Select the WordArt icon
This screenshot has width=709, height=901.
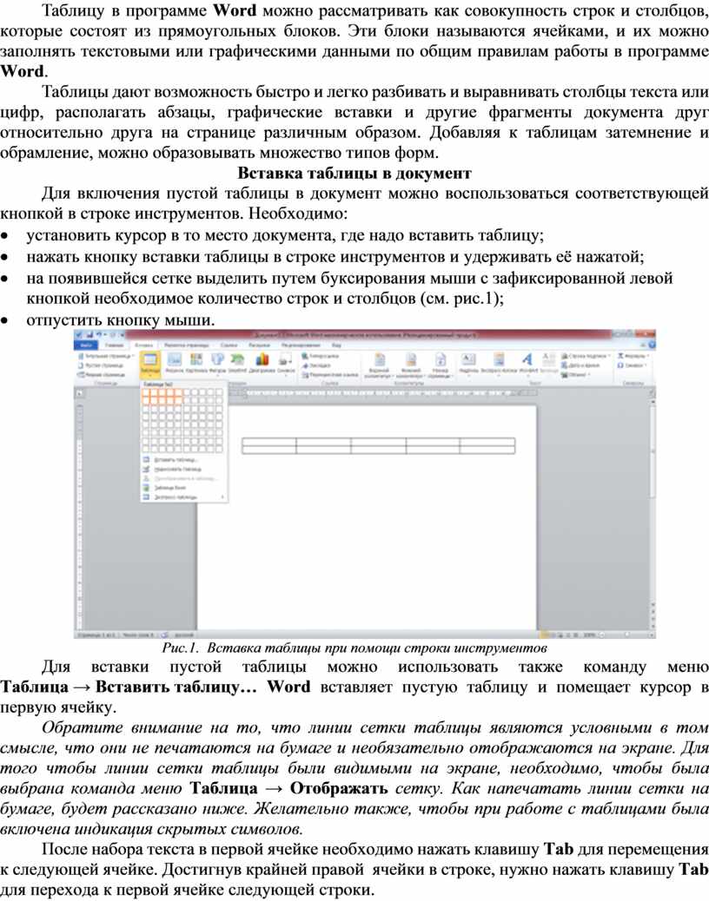click(527, 362)
